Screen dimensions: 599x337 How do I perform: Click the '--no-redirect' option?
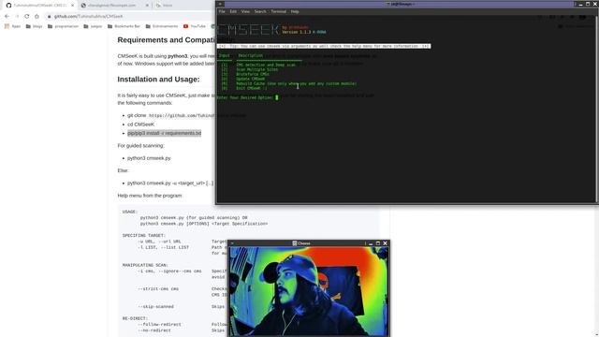pyautogui.click(x=154, y=330)
